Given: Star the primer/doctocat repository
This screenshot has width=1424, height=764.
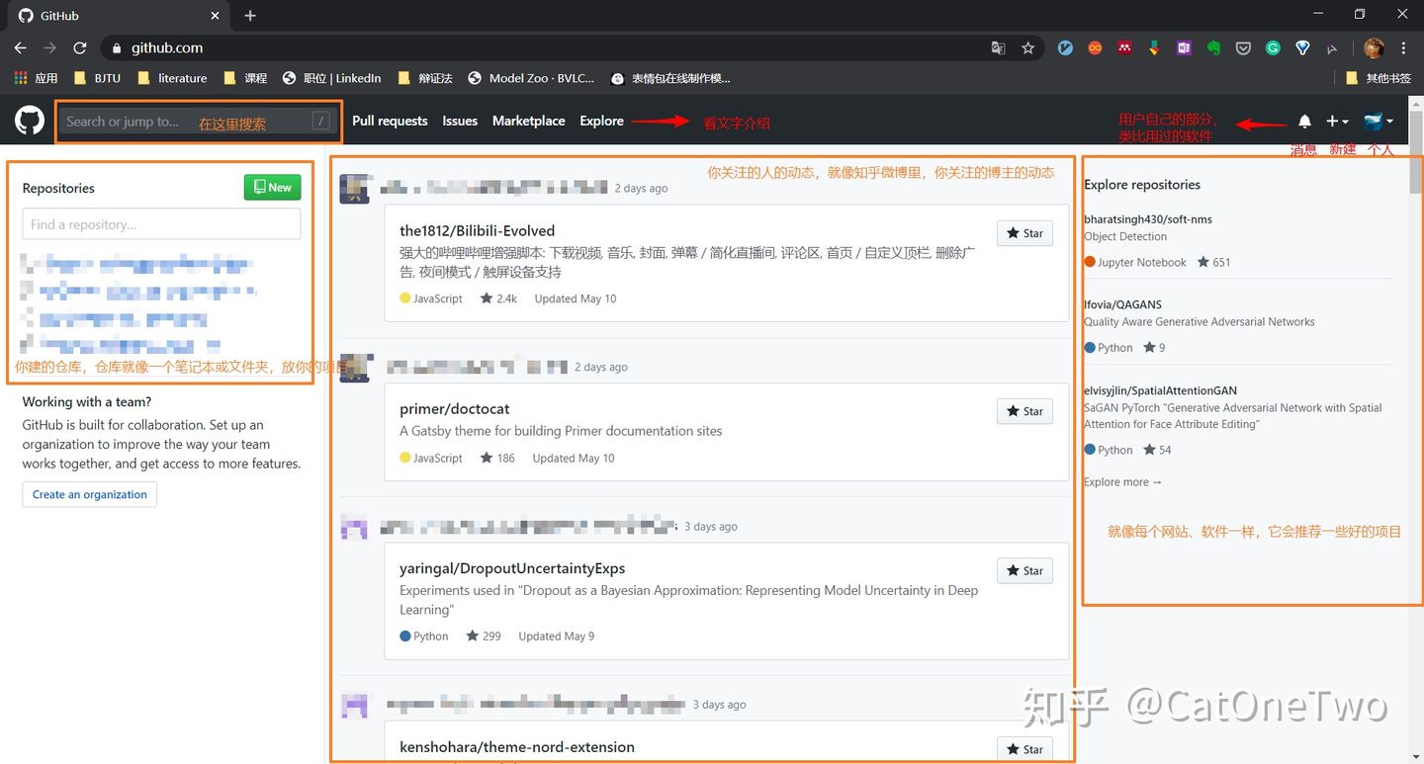Looking at the screenshot, I should coord(1024,411).
